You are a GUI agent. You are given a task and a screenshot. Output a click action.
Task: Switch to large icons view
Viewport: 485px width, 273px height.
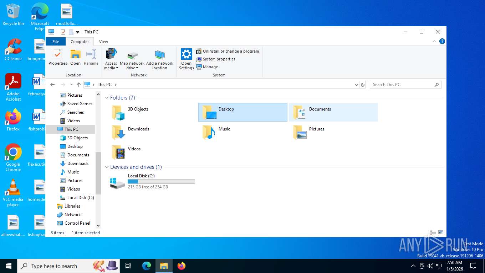(441, 232)
